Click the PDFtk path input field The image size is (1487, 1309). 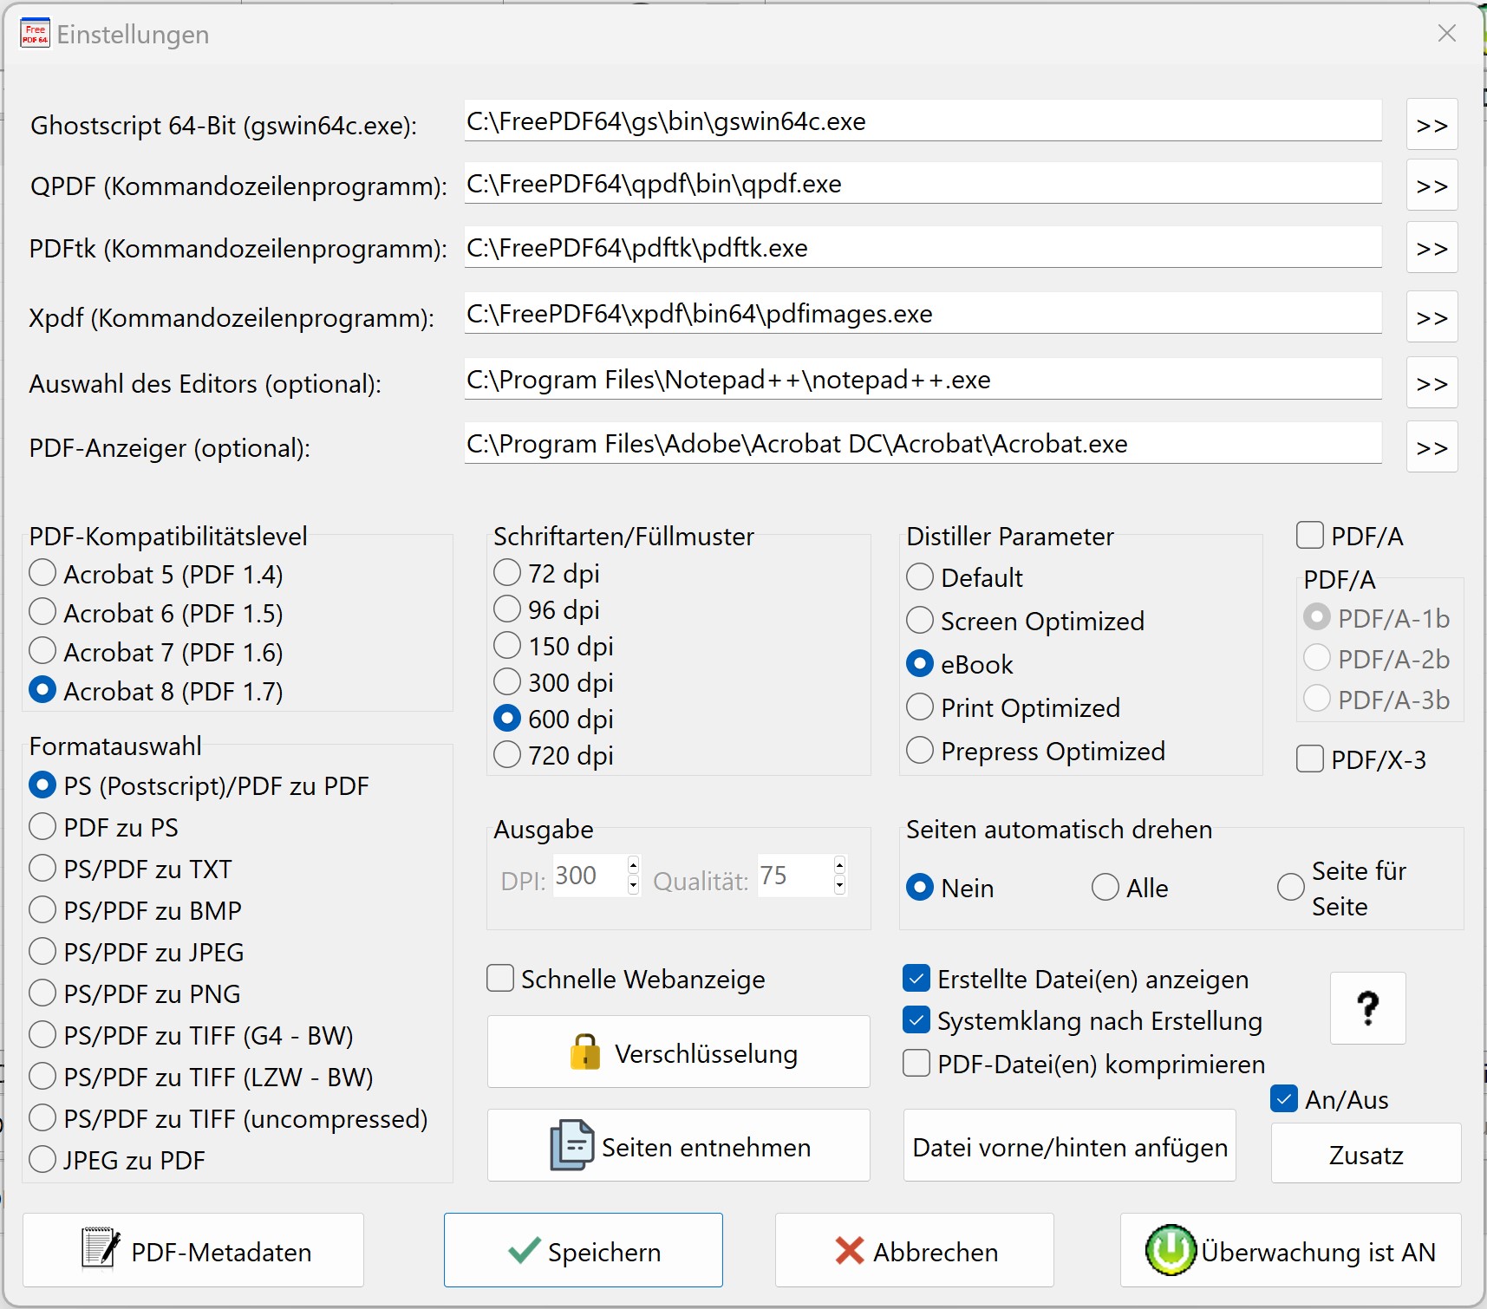[x=923, y=248]
